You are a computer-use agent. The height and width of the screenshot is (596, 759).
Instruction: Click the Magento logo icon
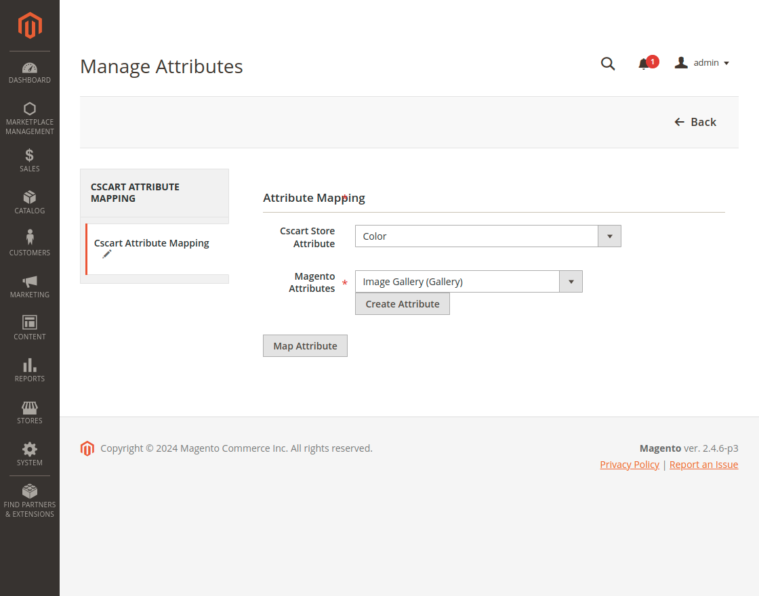click(x=30, y=26)
